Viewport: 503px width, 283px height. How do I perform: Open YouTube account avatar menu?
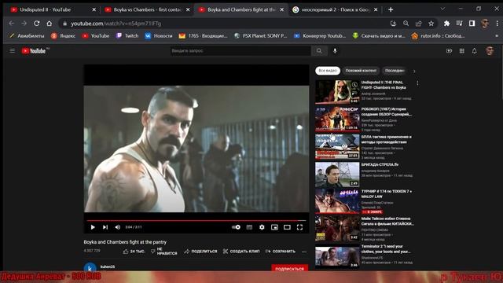coord(490,50)
